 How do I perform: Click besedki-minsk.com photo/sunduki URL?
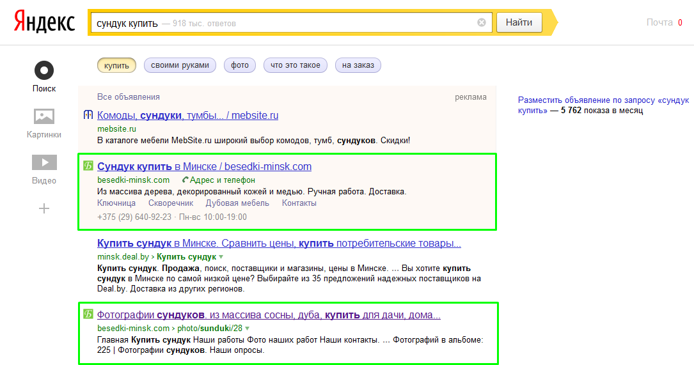[x=170, y=329]
